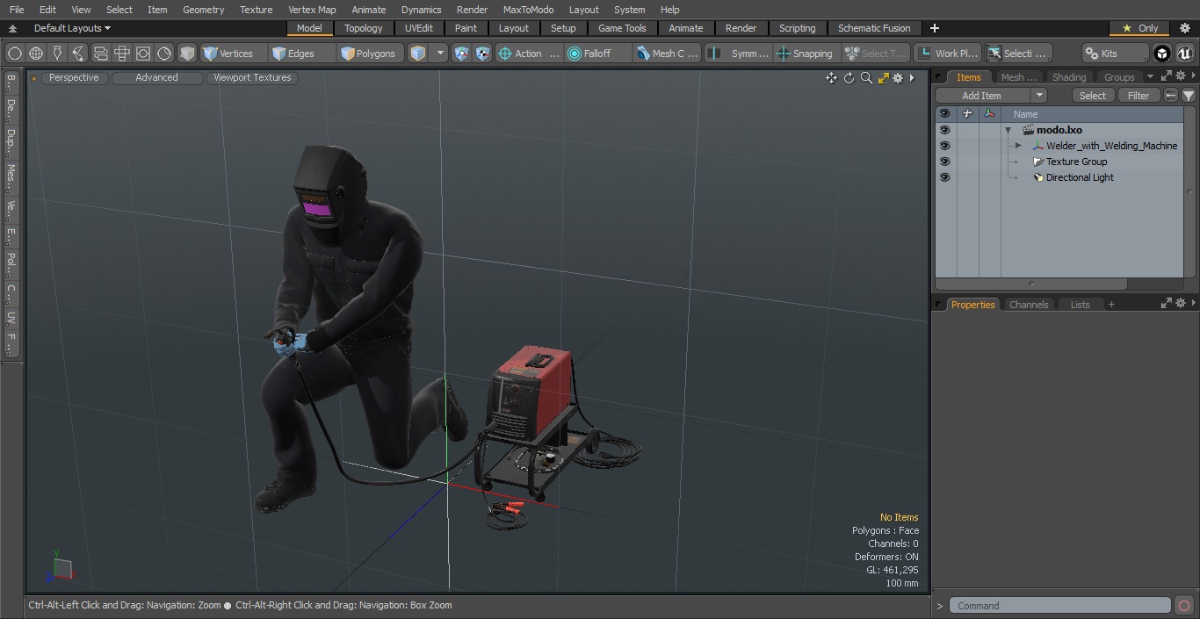This screenshot has height=619, width=1200.
Task: Select Polygons selection mode
Action: pyautogui.click(x=372, y=54)
